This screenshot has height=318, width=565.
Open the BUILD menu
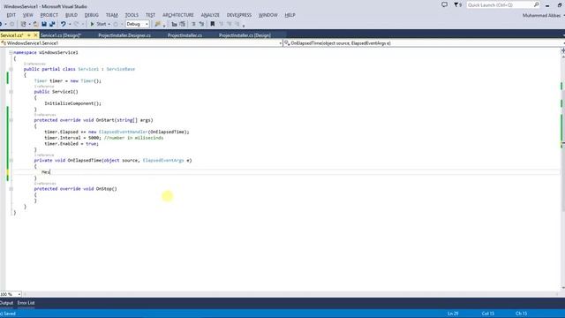coord(72,15)
